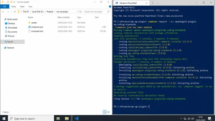The width and height of the screenshot is (215, 121).
Task: Click the search magnifier icon in Explorer
Action: click(x=108, y=12)
